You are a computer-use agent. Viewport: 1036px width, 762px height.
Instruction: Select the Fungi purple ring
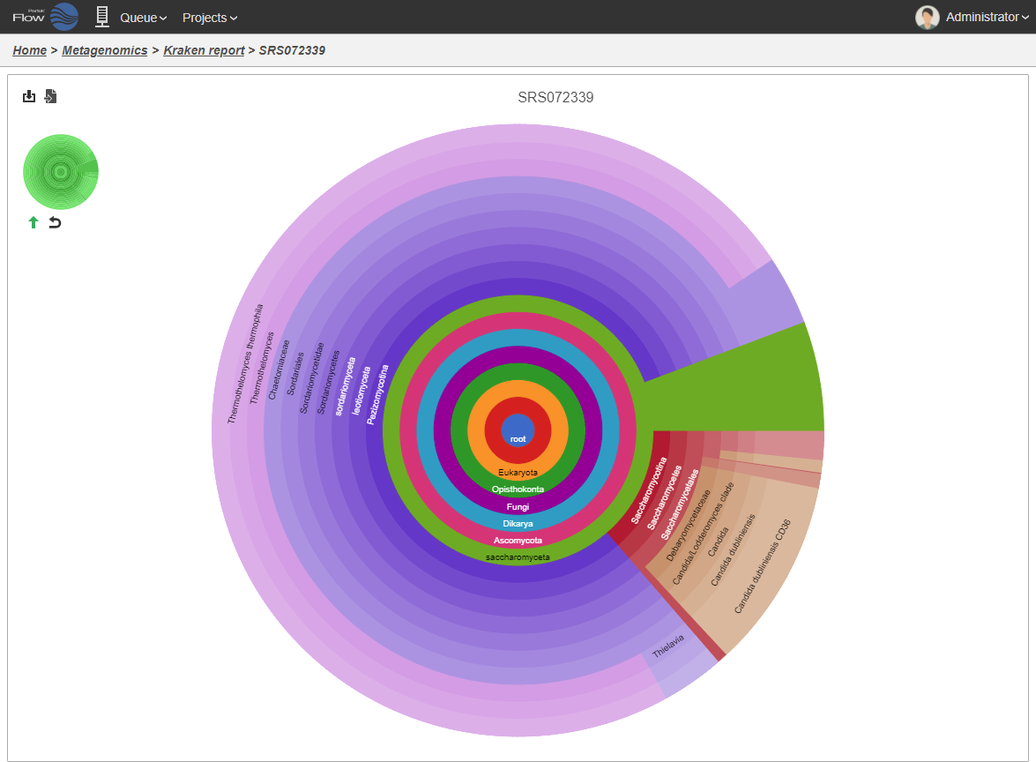pos(518,506)
